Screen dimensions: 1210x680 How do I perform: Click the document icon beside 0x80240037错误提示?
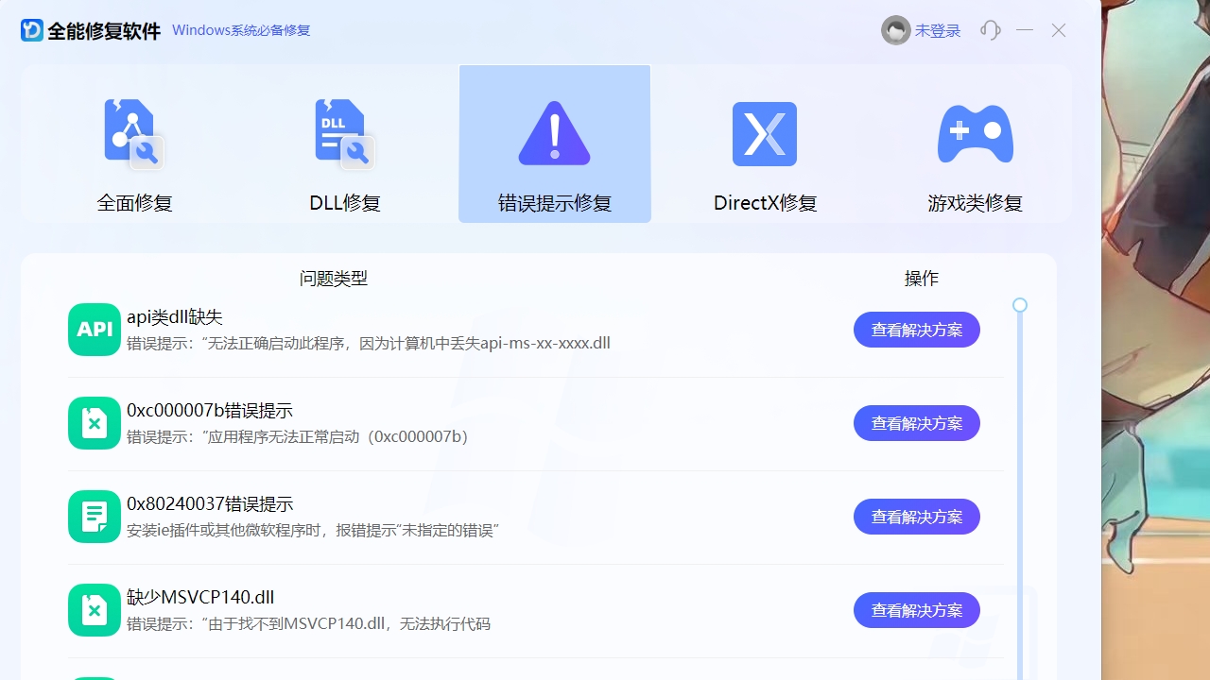tap(94, 516)
